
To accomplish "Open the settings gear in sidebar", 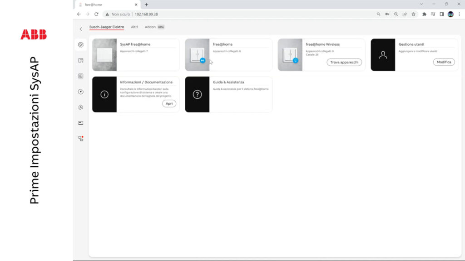I will 81,44.
